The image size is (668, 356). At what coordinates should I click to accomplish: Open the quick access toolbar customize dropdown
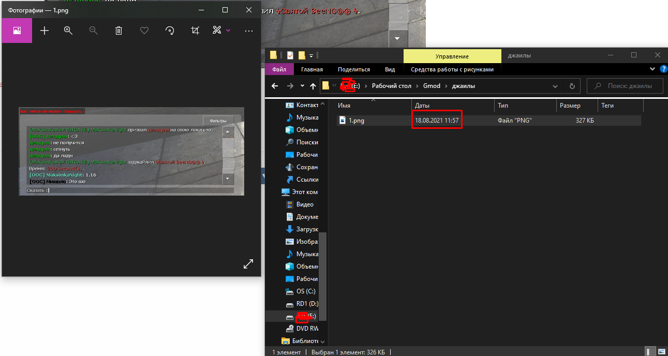[311, 55]
